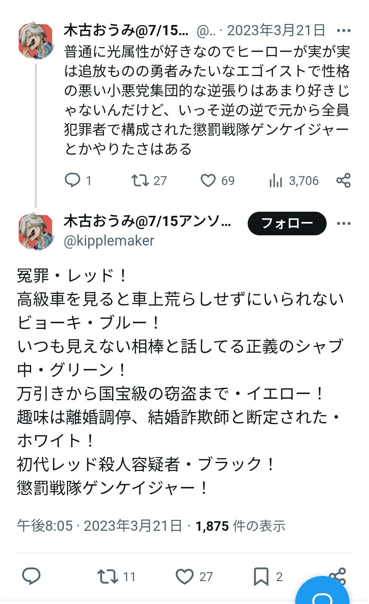369x604 pixels.
Task: Share the first tweet in thread
Action: [x=343, y=180]
